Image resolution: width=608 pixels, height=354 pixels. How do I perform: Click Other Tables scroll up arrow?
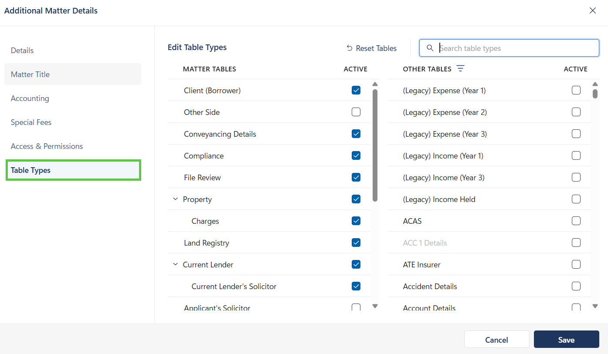(595, 84)
